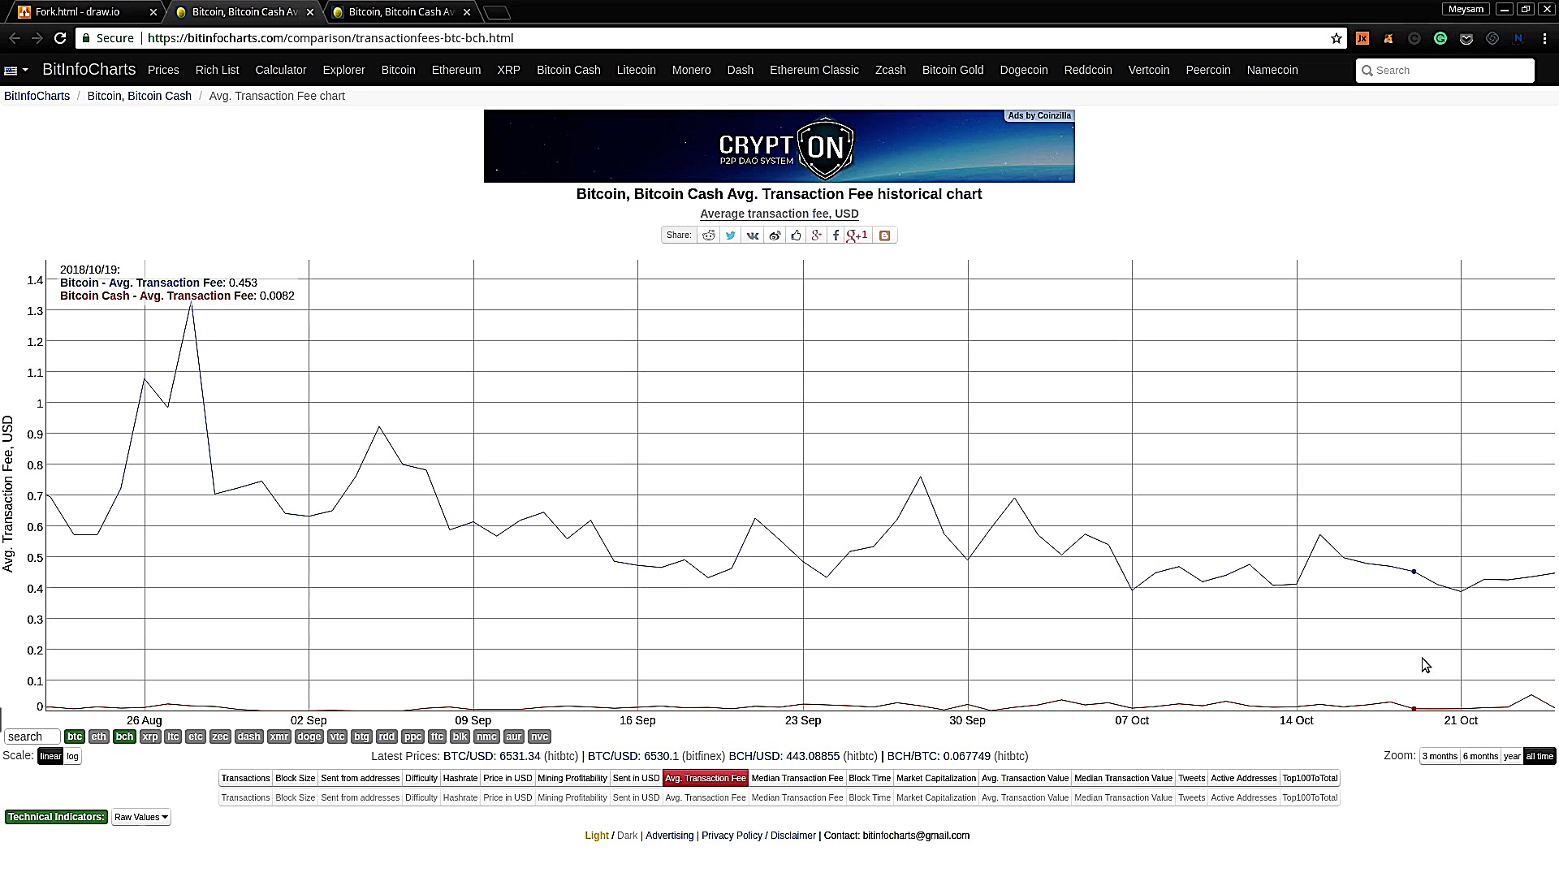Zoom the chart to 3 months
The width and height of the screenshot is (1559, 877).
click(1440, 757)
